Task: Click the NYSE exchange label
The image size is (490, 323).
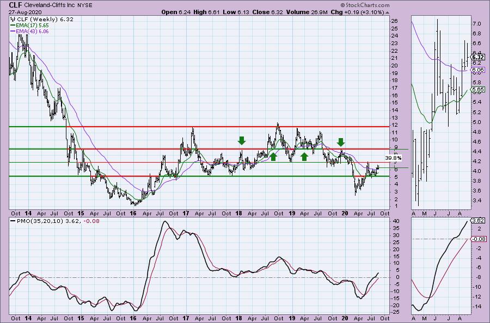Action: pyautogui.click(x=85, y=5)
